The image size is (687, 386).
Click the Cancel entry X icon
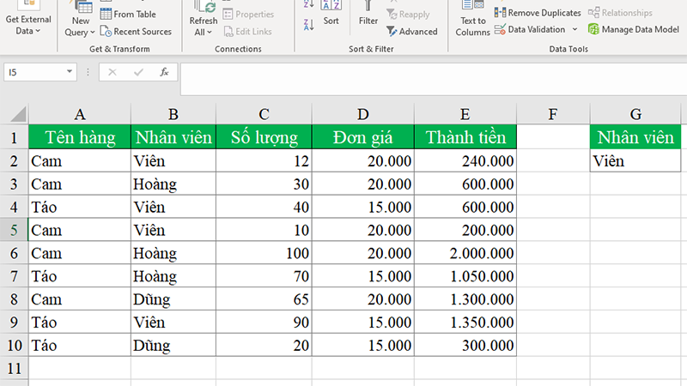(112, 72)
